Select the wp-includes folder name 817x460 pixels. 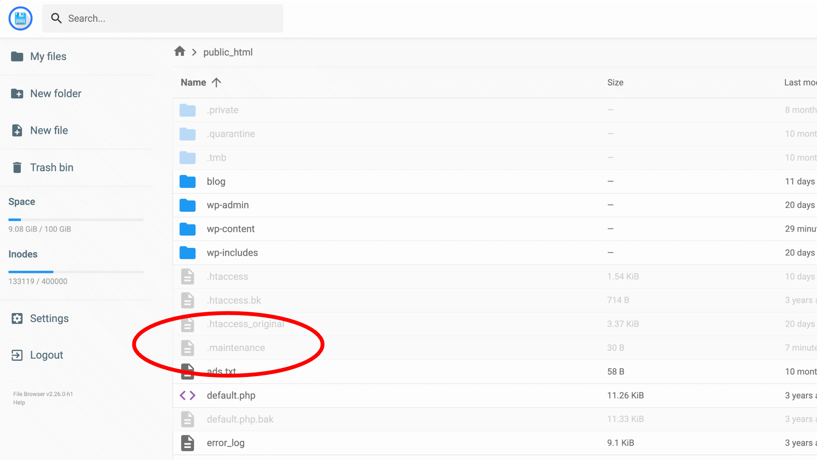[x=232, y=253]
